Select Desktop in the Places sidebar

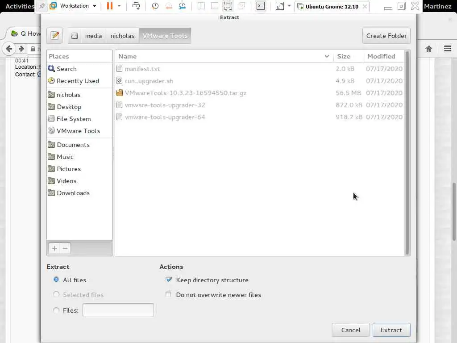(79, 107)
